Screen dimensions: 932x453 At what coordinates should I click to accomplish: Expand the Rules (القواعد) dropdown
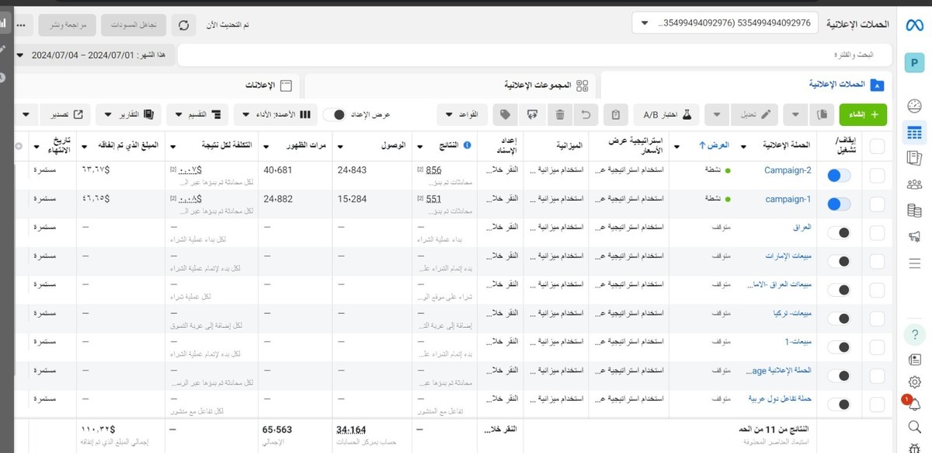[x=462, y=115]
